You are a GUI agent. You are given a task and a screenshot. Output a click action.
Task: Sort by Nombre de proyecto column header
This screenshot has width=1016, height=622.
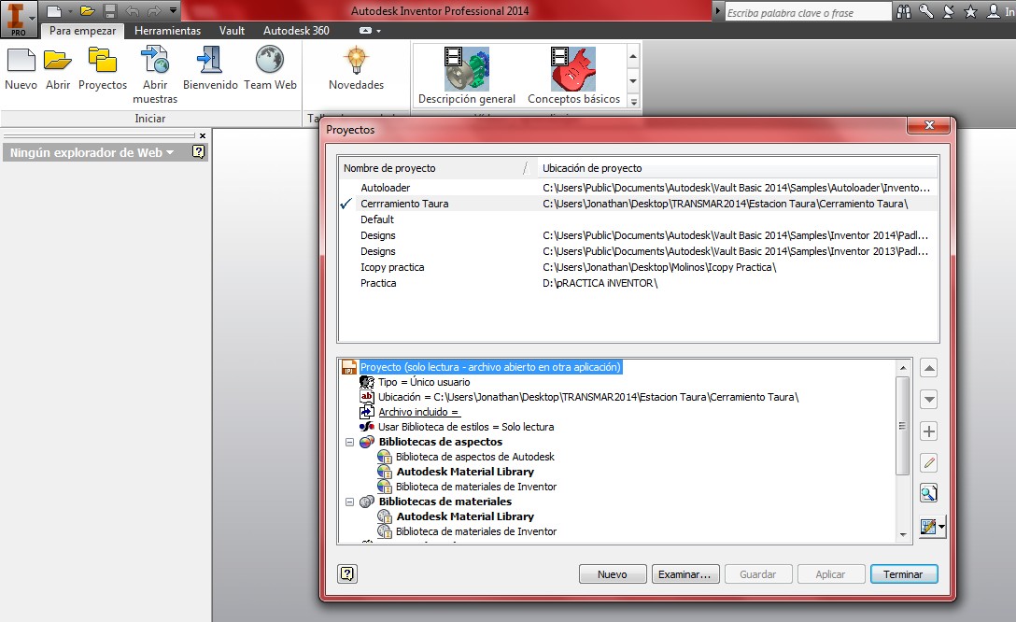tap(437, 168)
